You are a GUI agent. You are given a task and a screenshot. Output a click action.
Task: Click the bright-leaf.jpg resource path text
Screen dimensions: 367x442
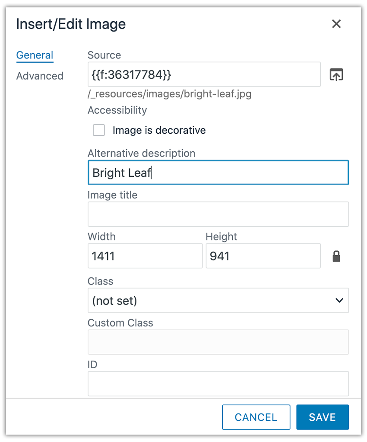point(170,94)
